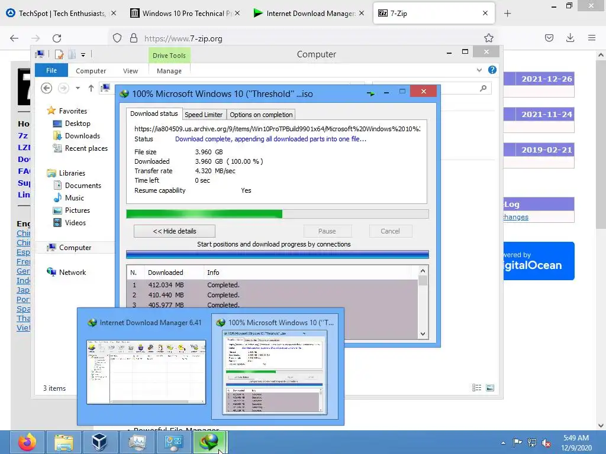Expand the Explorer ribbon with chevron
This screenshot has height=454, width=606.
click(479, 70)
